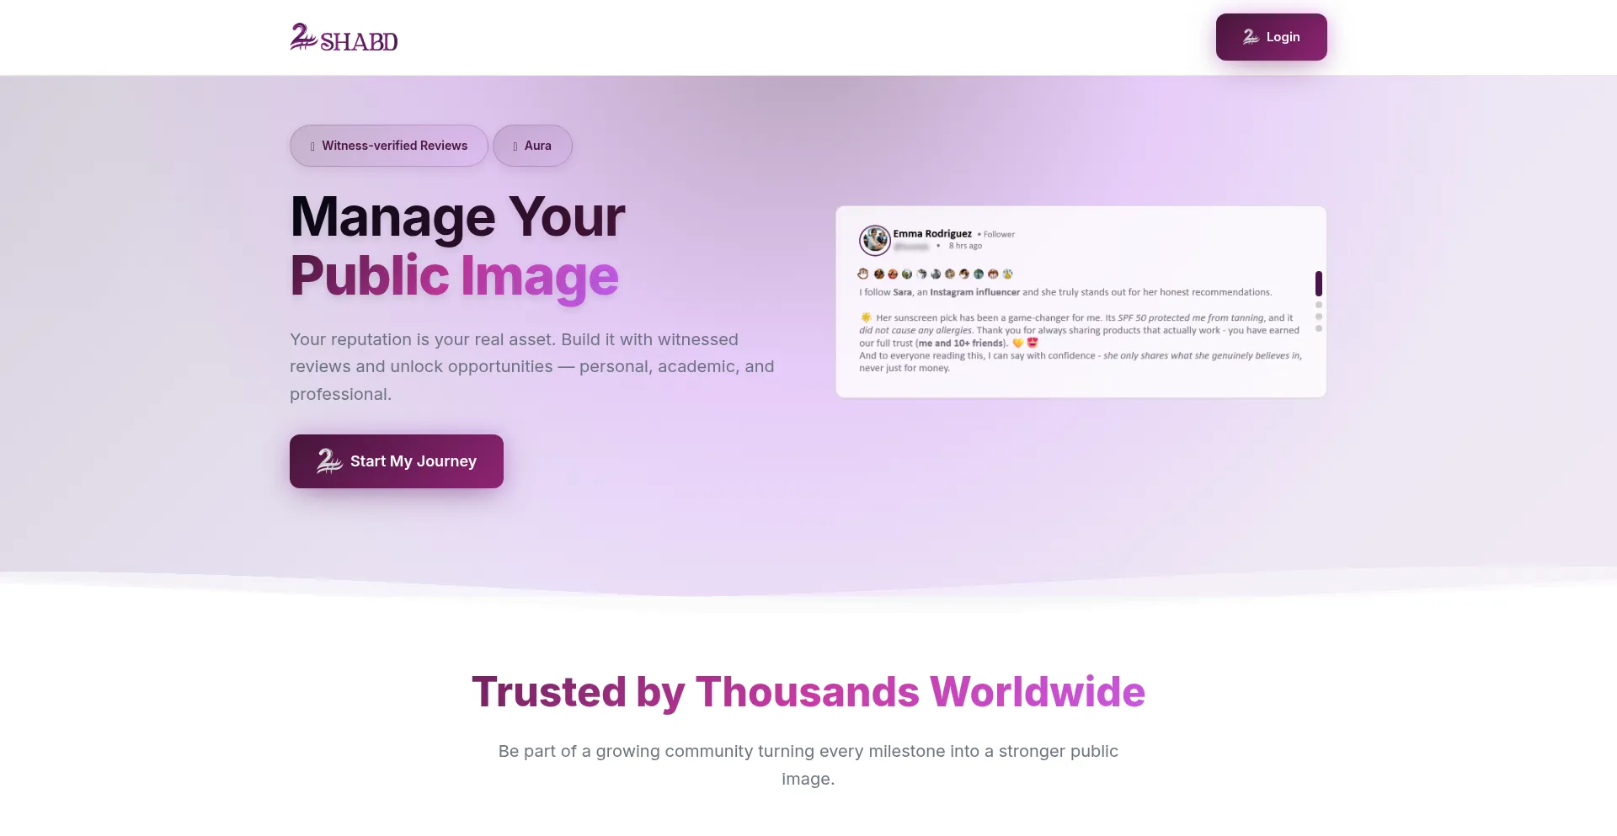Viewport: 1617px width, 836px height.
Task: Select the second testimonial carousel dot
Action: click(x=1319, y=305)
